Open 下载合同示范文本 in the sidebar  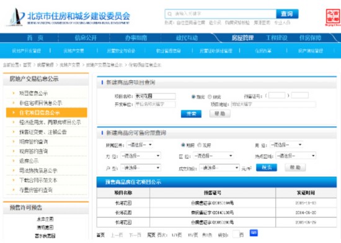pos(38,180)
